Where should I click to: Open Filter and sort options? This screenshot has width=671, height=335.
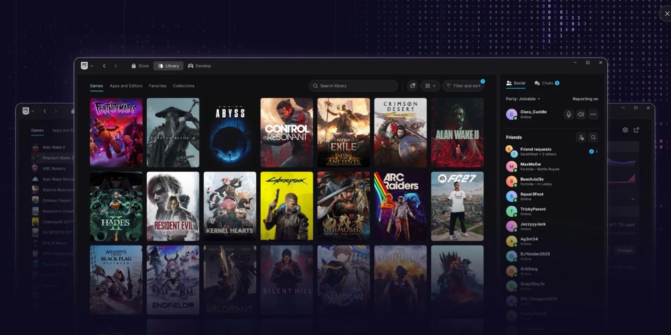[x=463, y=86]
